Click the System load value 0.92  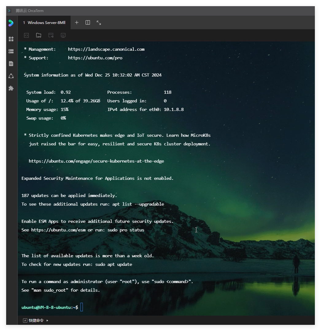pos(66,92)
